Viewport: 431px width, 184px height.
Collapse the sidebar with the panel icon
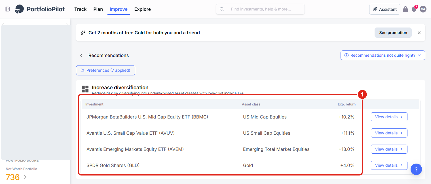click(7, 9)
